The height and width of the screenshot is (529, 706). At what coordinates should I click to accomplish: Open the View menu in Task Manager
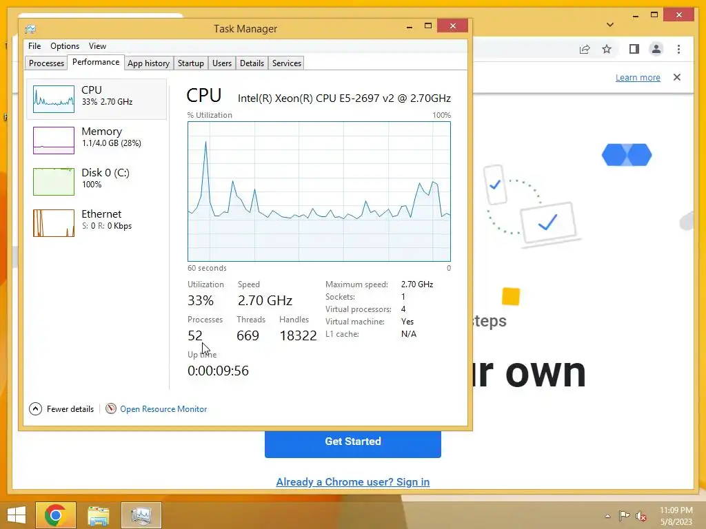point(97,46)
